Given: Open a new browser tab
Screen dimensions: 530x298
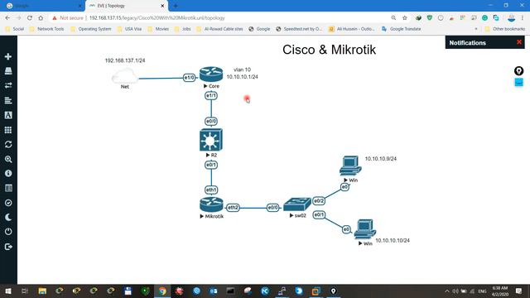Looking at the screenshot, I should click(176, 6).
